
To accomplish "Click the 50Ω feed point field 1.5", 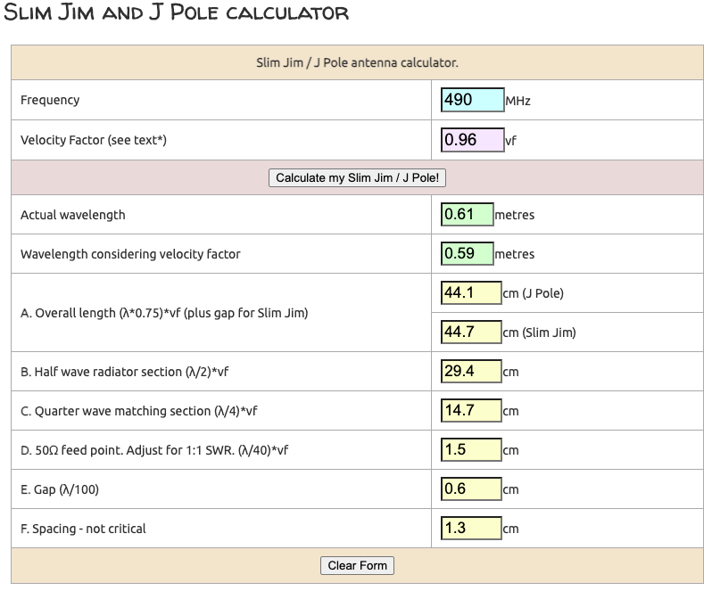I will (471, 450).
